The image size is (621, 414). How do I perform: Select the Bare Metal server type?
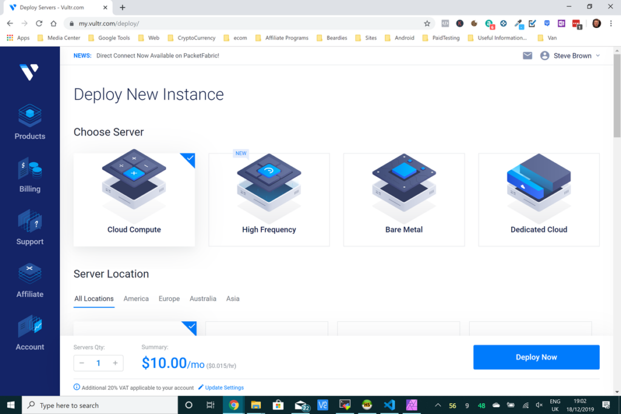(x=404, y=199)
